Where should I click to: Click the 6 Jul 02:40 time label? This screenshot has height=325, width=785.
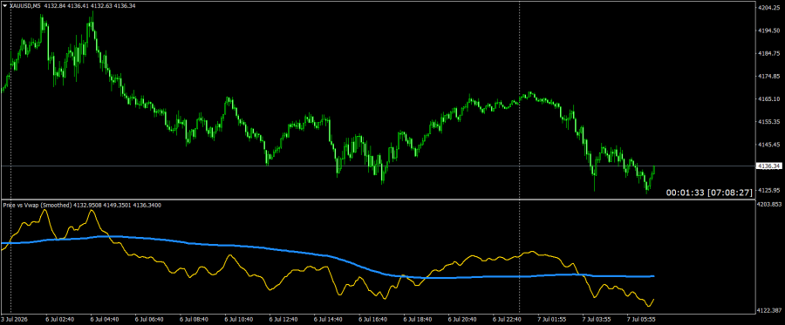[59, 318]
